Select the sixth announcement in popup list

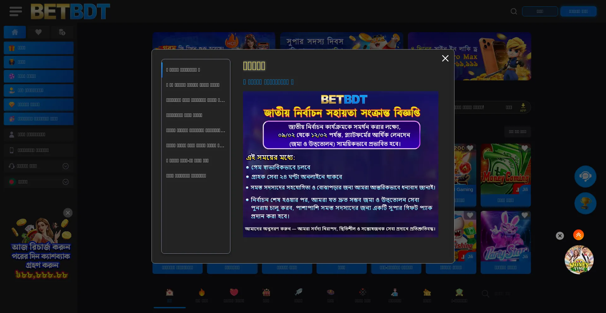point(196,146)
